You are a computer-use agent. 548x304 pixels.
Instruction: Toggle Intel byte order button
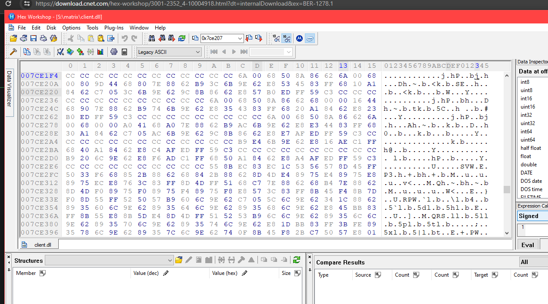310,38
